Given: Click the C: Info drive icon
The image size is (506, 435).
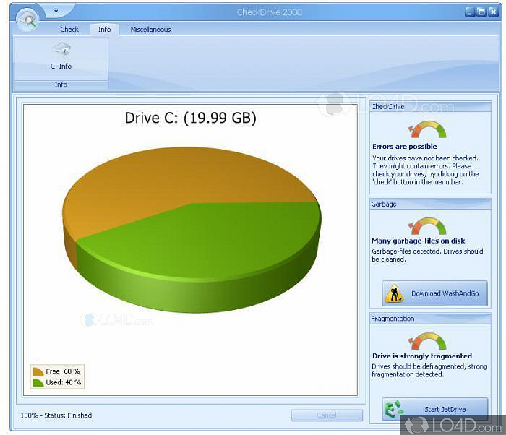Looking at the screenshot, I should [61, 49].
